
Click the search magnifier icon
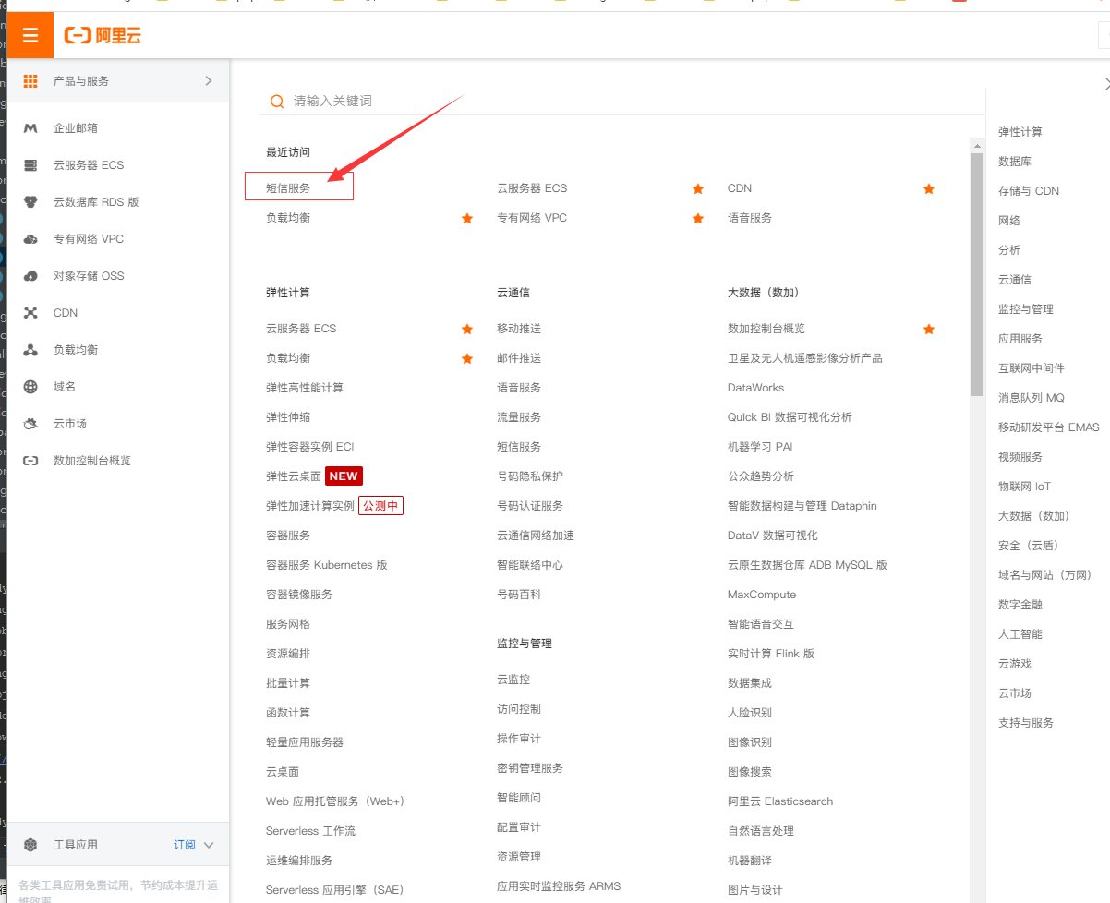[x=277, y=102]
